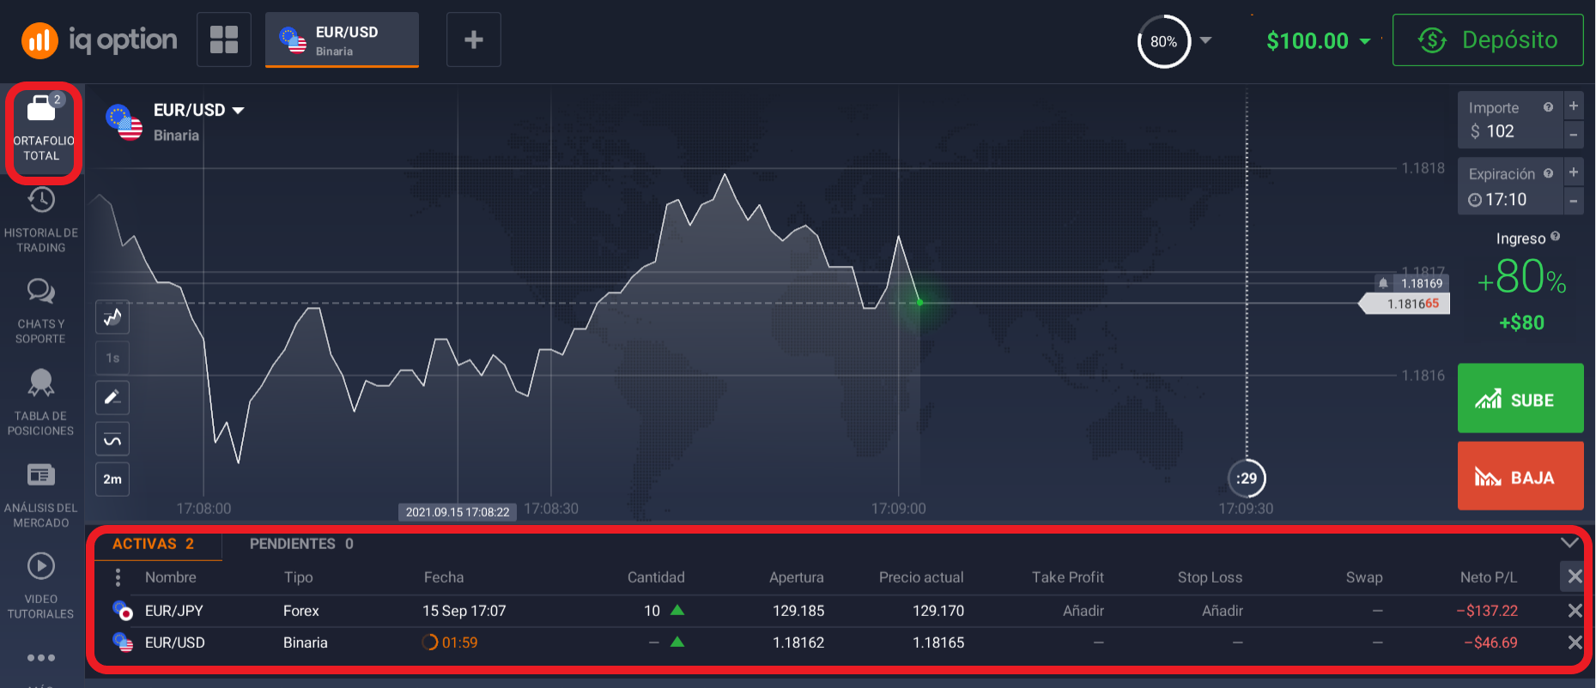Click the 2021.09.15 17:08:22 time label
Image resolution: width=1596 pixels, height=688 pixels.
[458, 512]
